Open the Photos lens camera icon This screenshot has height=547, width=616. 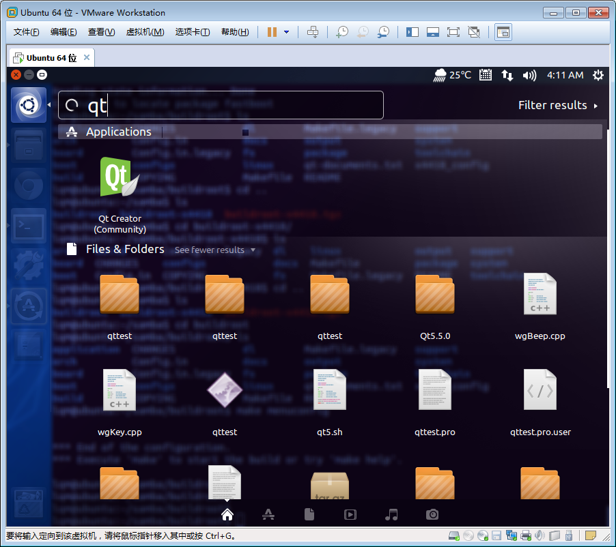pyautogui.click(x=432, y=514)
